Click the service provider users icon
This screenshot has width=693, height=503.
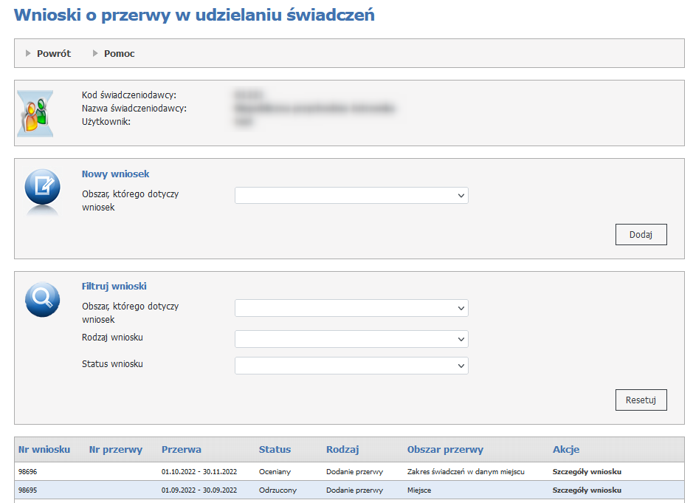coord(35,114)
